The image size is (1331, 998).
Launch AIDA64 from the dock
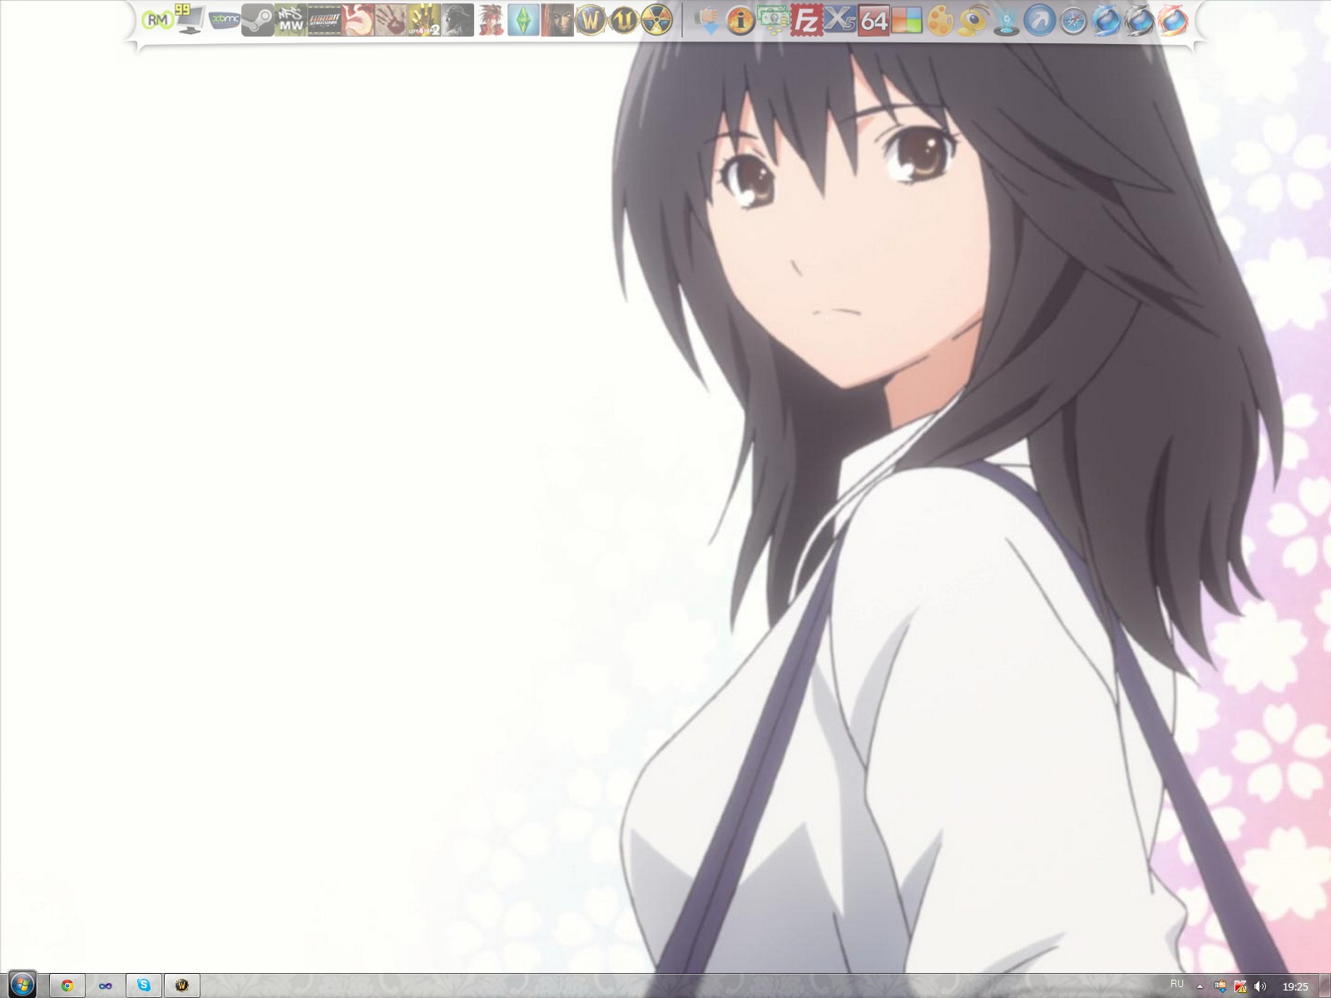pos(873,20)
